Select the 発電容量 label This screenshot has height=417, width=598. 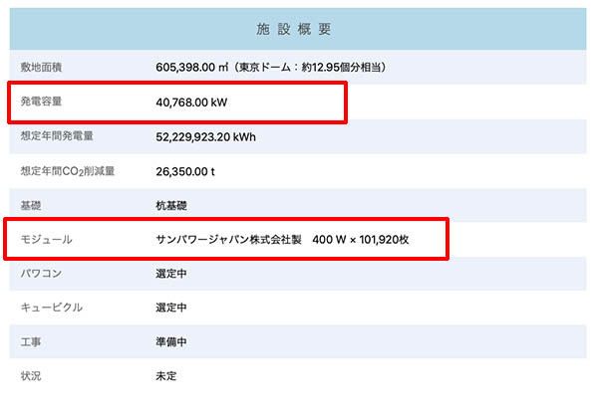coord(43,102)
